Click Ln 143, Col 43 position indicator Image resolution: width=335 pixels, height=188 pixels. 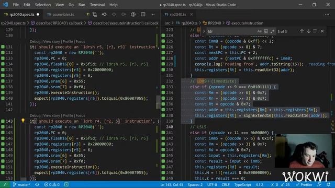[172, 184]
